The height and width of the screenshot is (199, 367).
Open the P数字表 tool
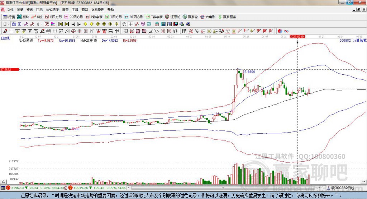coord(94,17)
